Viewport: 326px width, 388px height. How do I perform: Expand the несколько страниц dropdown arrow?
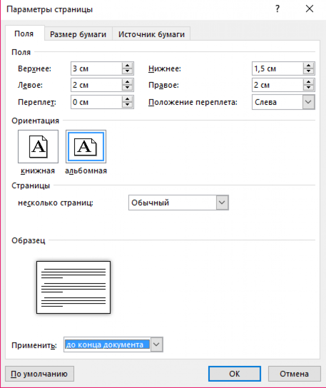click(x=222, y=203)
